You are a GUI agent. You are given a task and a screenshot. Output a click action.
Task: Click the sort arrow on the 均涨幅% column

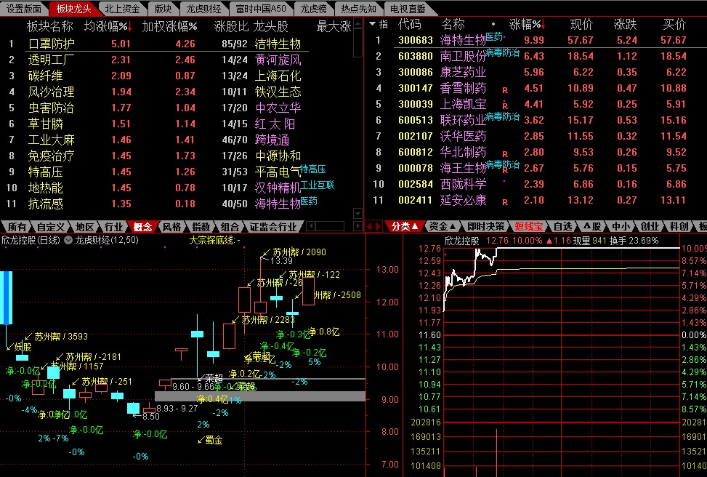[x=130, y=27]
